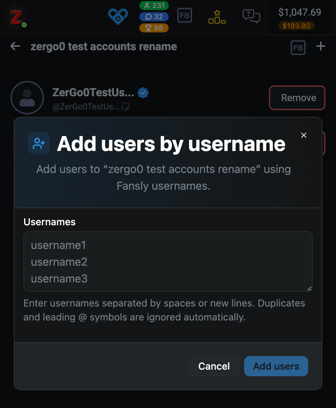336x408 pixels.
Task: Cancel the Add users dialog
Action: coord(214,366)
